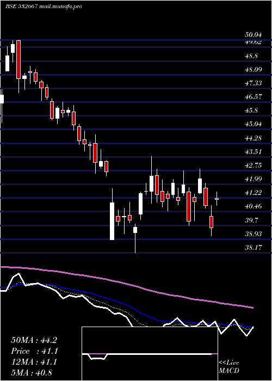Viewport: 272px width, 381px height.
Task: Click the 45.04 price level label
Action: (x=253, y=124)
